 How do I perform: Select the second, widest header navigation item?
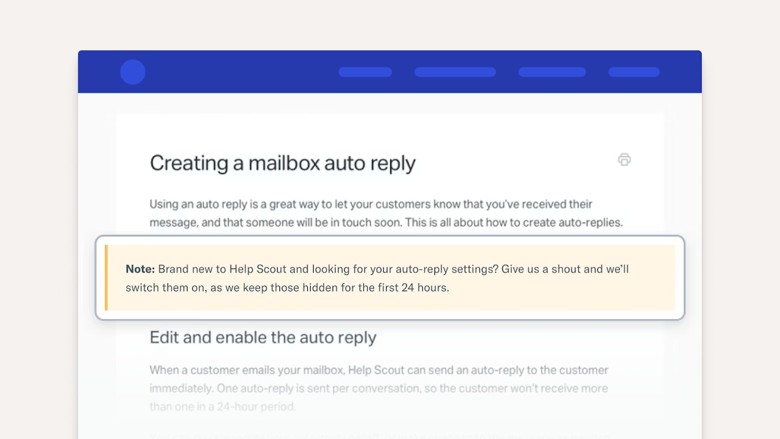pos(455,72)
